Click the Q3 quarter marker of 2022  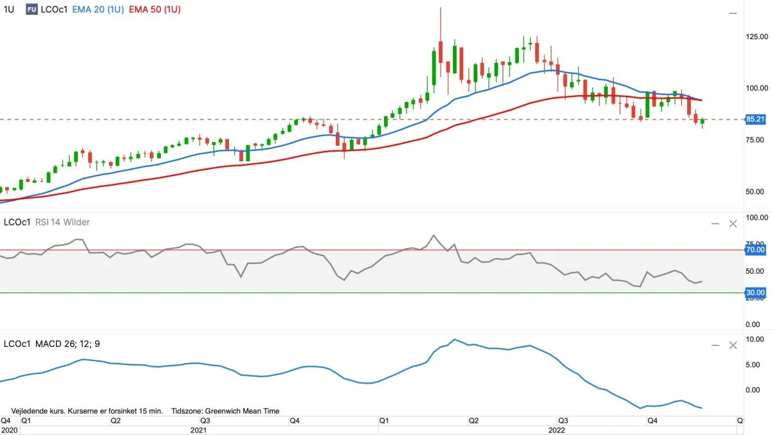(564, 420)
